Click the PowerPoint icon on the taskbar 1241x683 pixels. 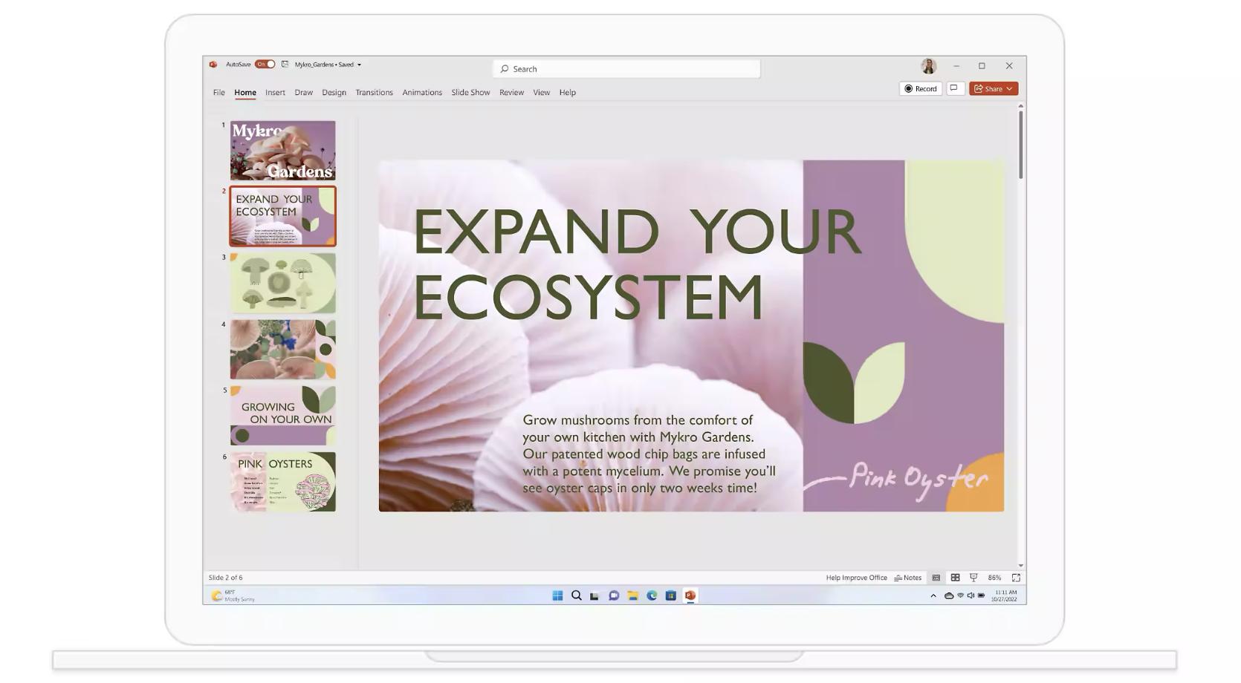point(690,595)
